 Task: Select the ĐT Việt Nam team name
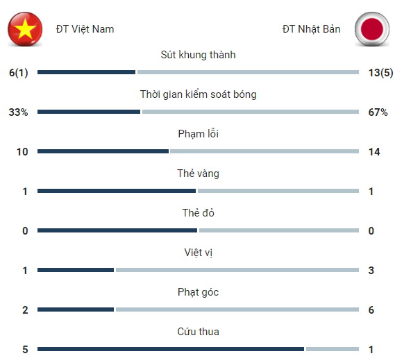[x=85, y=29]
